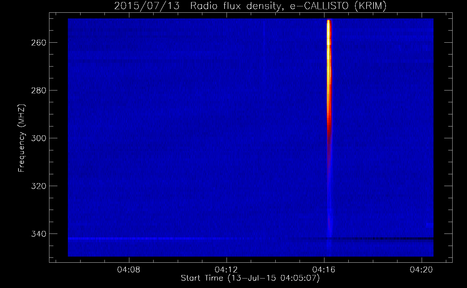Click the 320 frequency tick label
The height and width of the screenshot is (288, 467).
[38, 186]
